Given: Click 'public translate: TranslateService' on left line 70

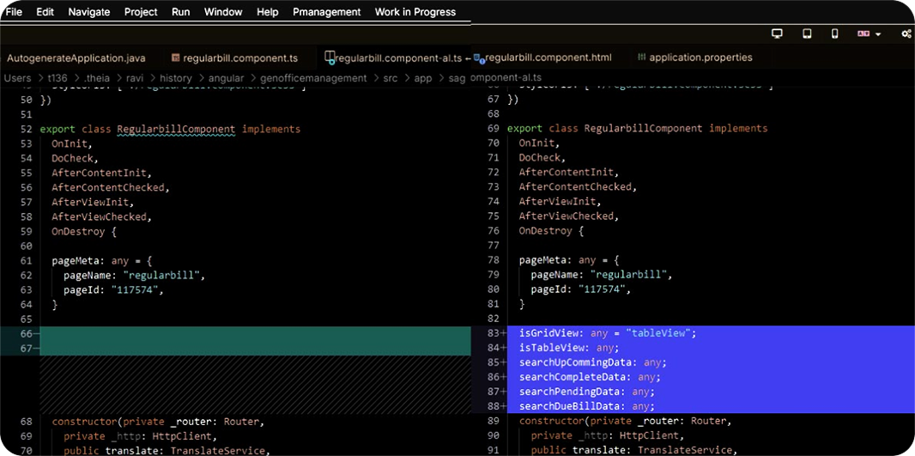Looking at the screenshot, I should [x=166, y=451].
